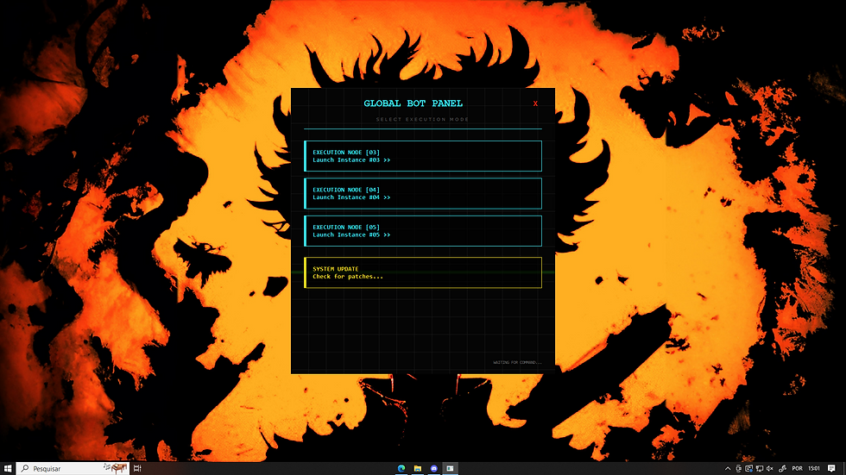
Task: Select the active bot panel taskbar app
Action: (x=450, y=469)
